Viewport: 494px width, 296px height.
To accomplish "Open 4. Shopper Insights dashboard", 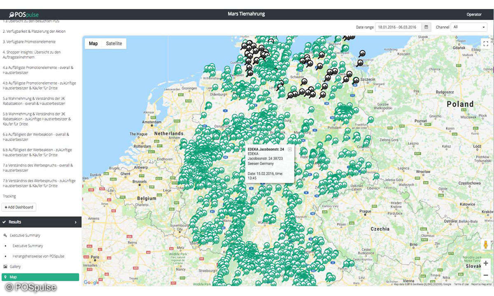I will point(32,55).
